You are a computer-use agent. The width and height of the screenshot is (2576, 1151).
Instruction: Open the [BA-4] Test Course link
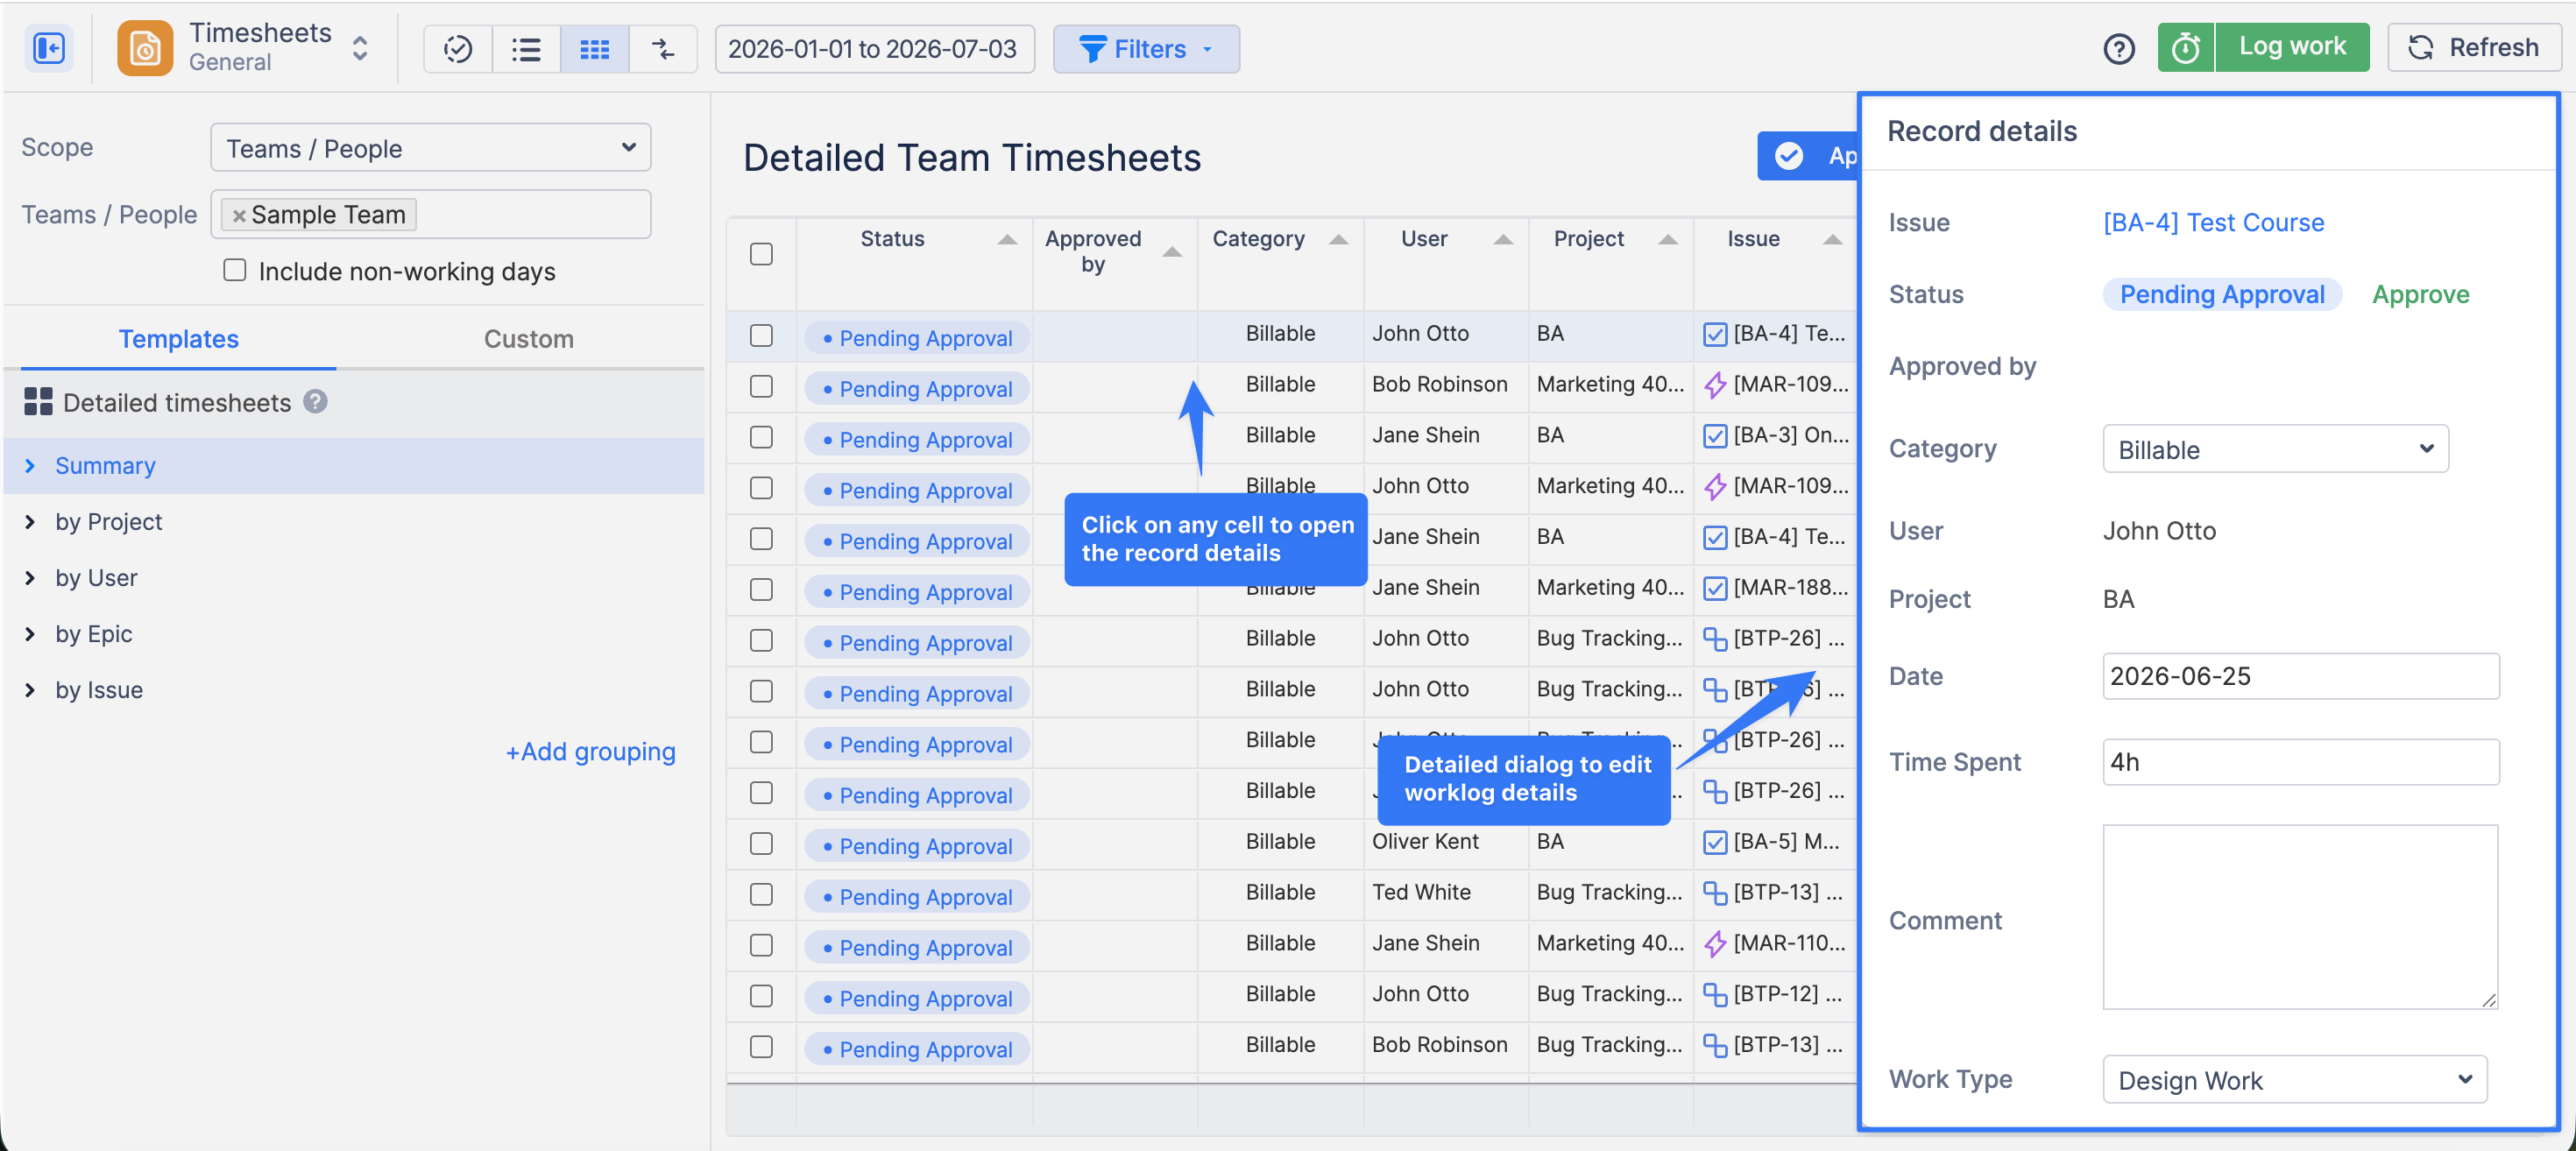(2213, 222)
